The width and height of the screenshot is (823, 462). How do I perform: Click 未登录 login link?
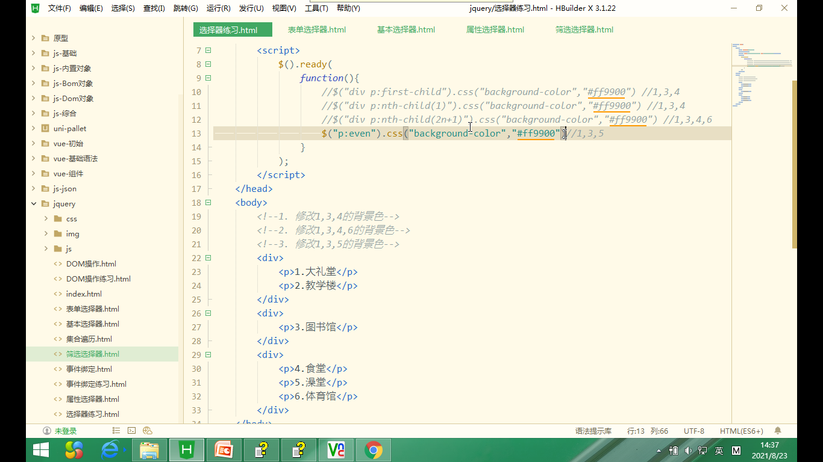tap(66, 431)
